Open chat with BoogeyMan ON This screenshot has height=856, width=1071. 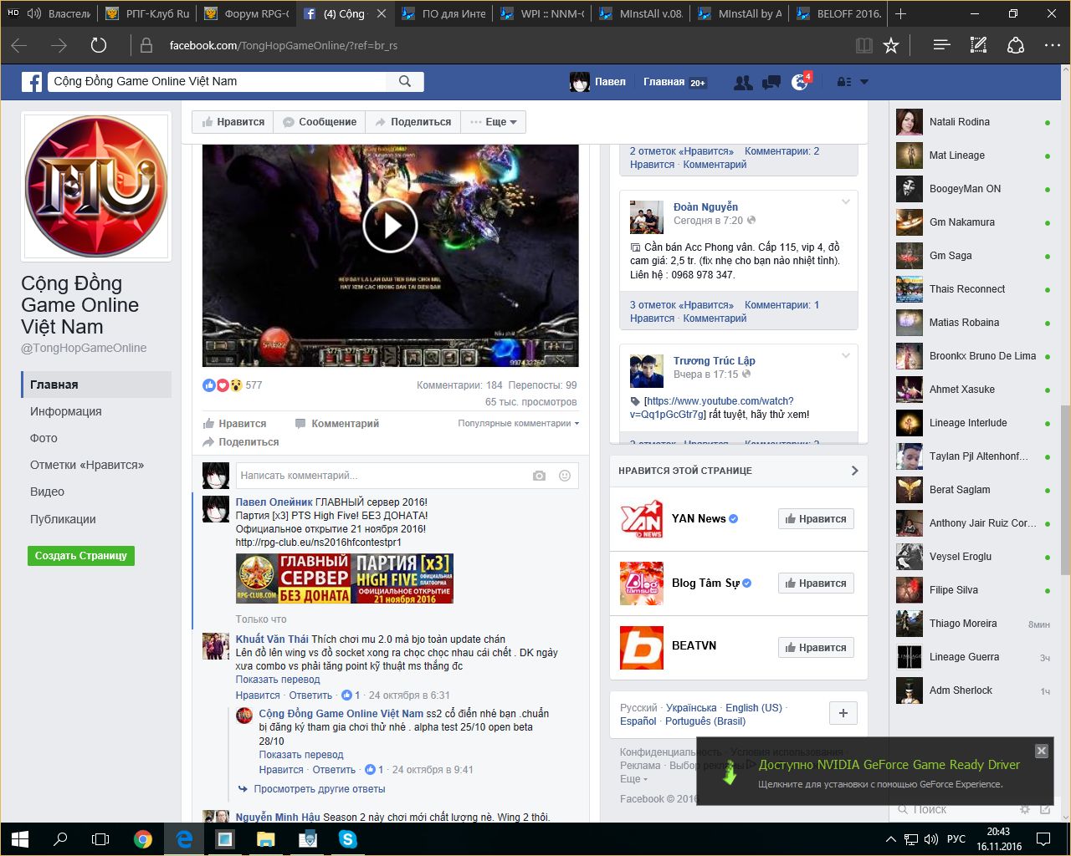coord(973,189)
